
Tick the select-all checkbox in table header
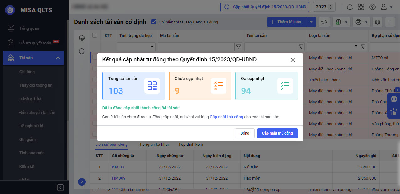pos(95,35)
